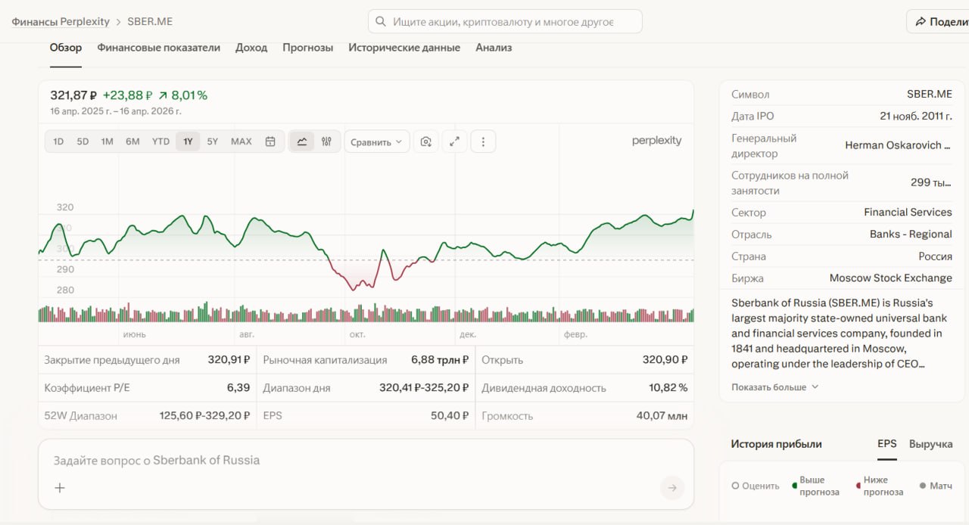Click the Оценить legend item
Image resolution: width=969 pixels, height=525 pixels.
(756, 486)
